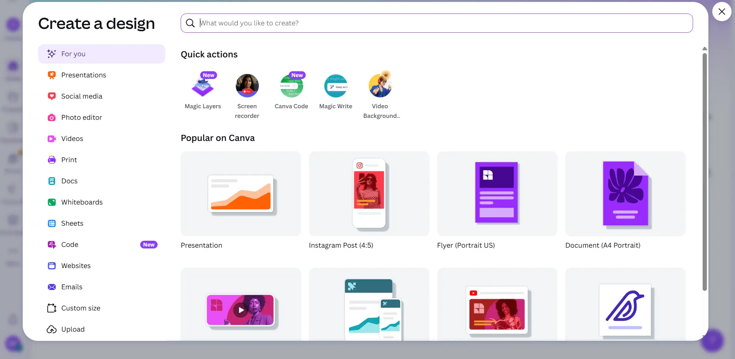
Task: Open the video play-button thumbnail
Action: (x=241, y=304)
